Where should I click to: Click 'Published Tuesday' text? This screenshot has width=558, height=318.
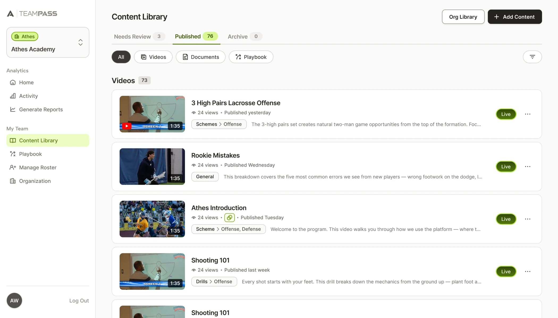(262, 218)
